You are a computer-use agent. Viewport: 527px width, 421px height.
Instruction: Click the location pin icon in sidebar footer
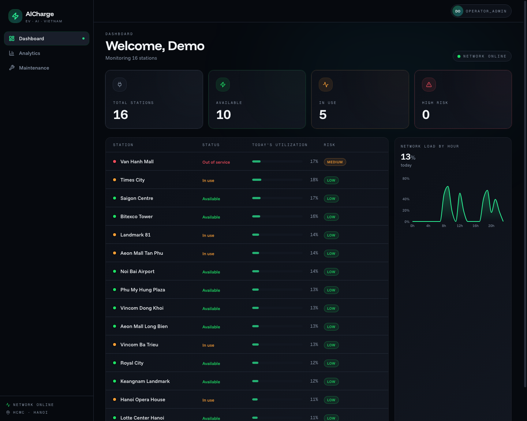pyautogui.click(x=8, y=413)
